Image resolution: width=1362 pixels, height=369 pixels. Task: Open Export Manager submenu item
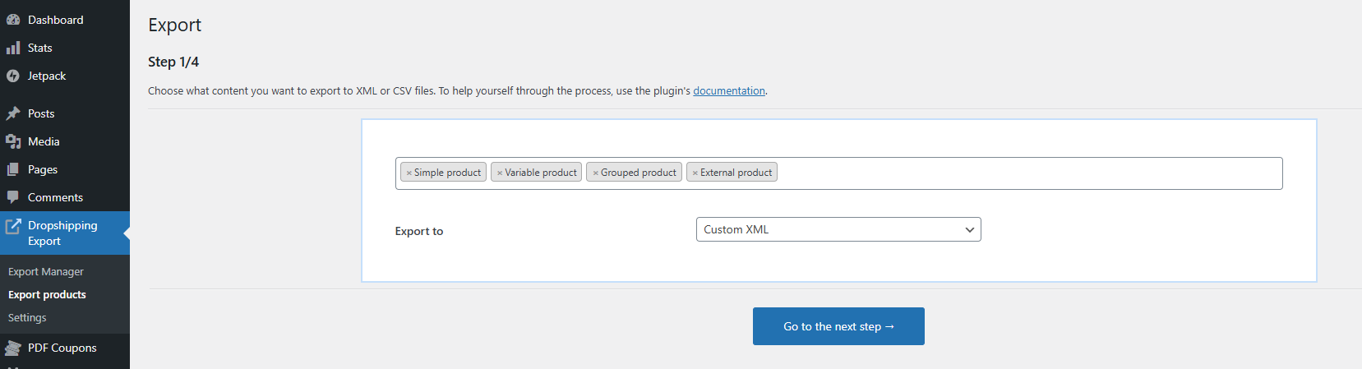[x=46, y=271]
